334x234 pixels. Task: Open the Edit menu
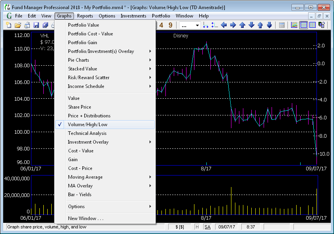pos(32,16)
